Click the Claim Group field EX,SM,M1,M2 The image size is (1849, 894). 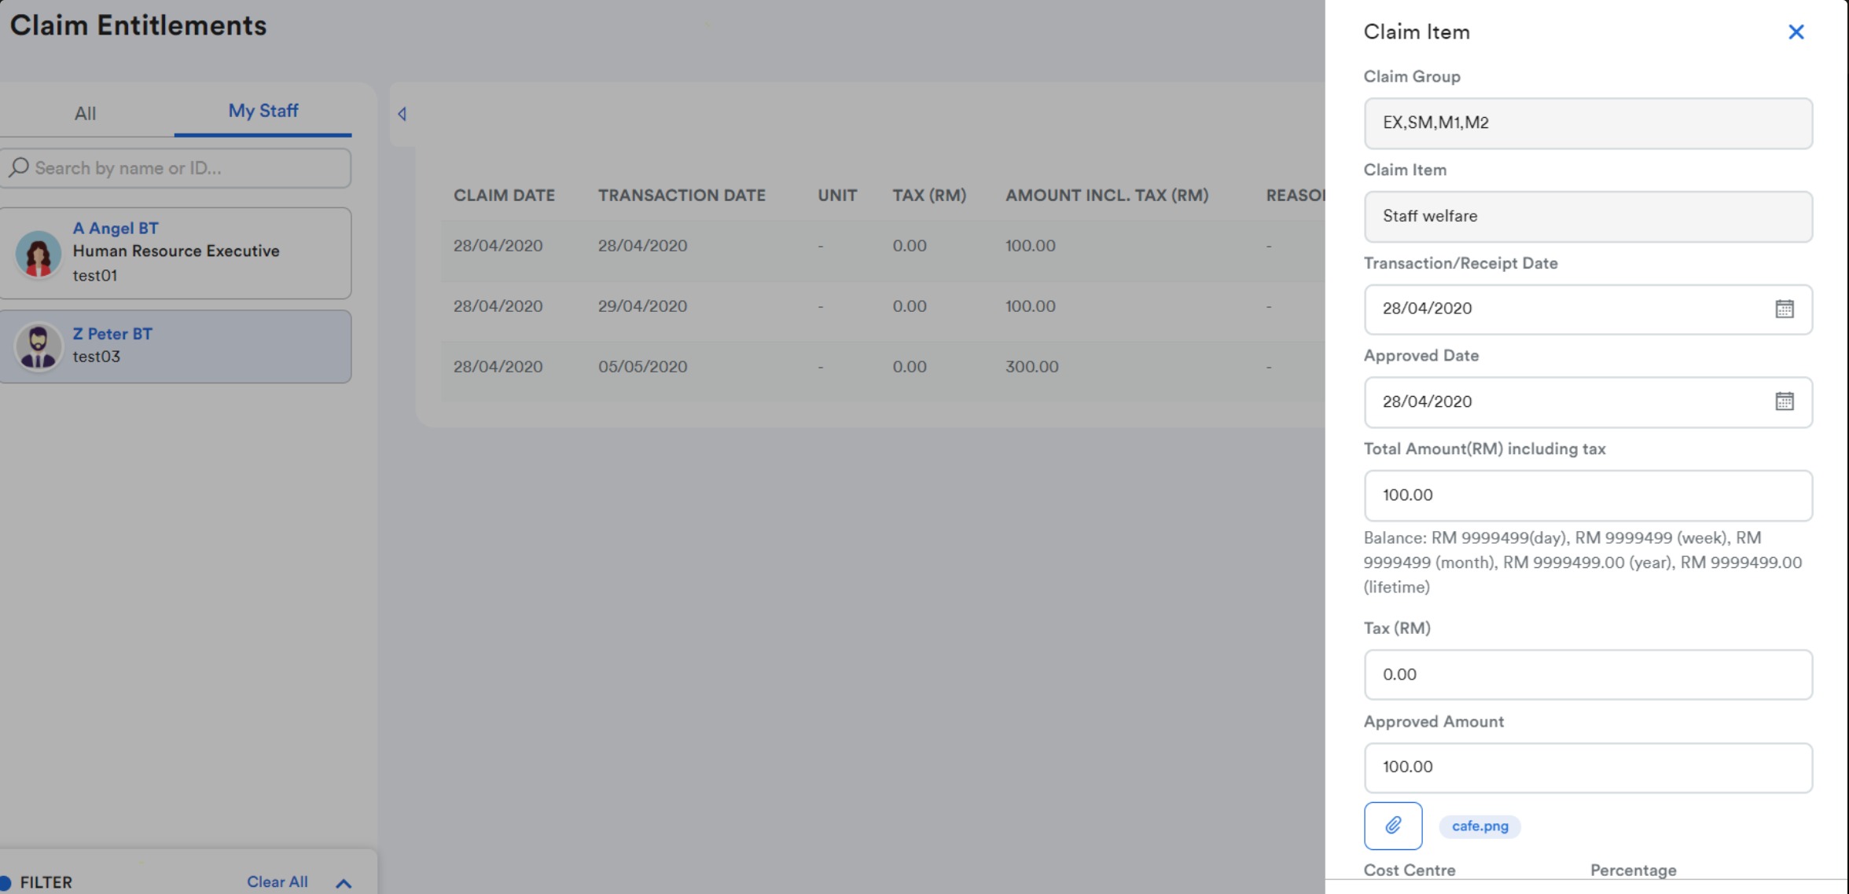(x=1588, y=123)
